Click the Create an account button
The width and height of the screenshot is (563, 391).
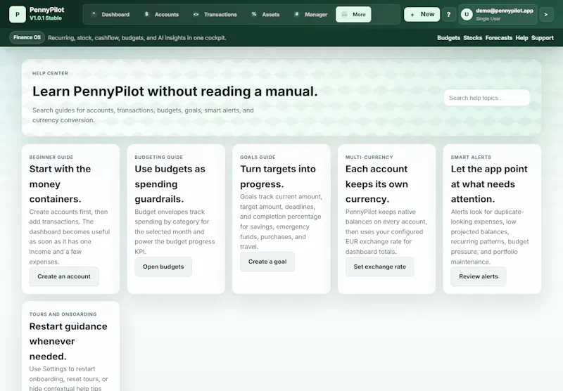(x=64, y=276)
